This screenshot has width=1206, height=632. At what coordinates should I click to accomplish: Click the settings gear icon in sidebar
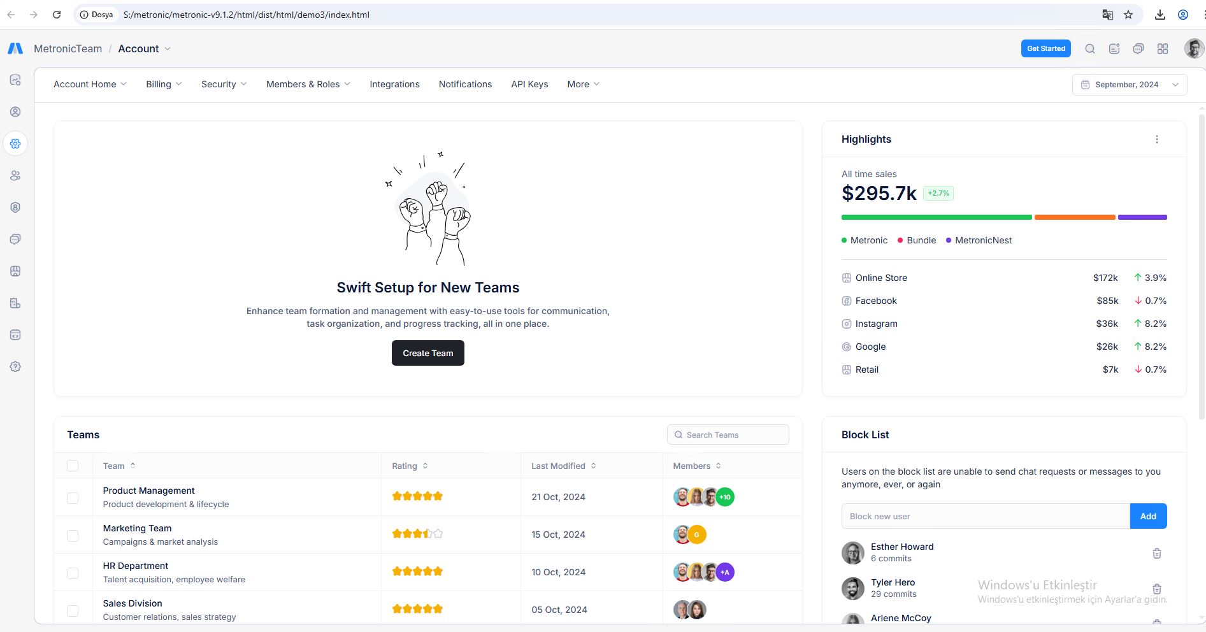15,144
